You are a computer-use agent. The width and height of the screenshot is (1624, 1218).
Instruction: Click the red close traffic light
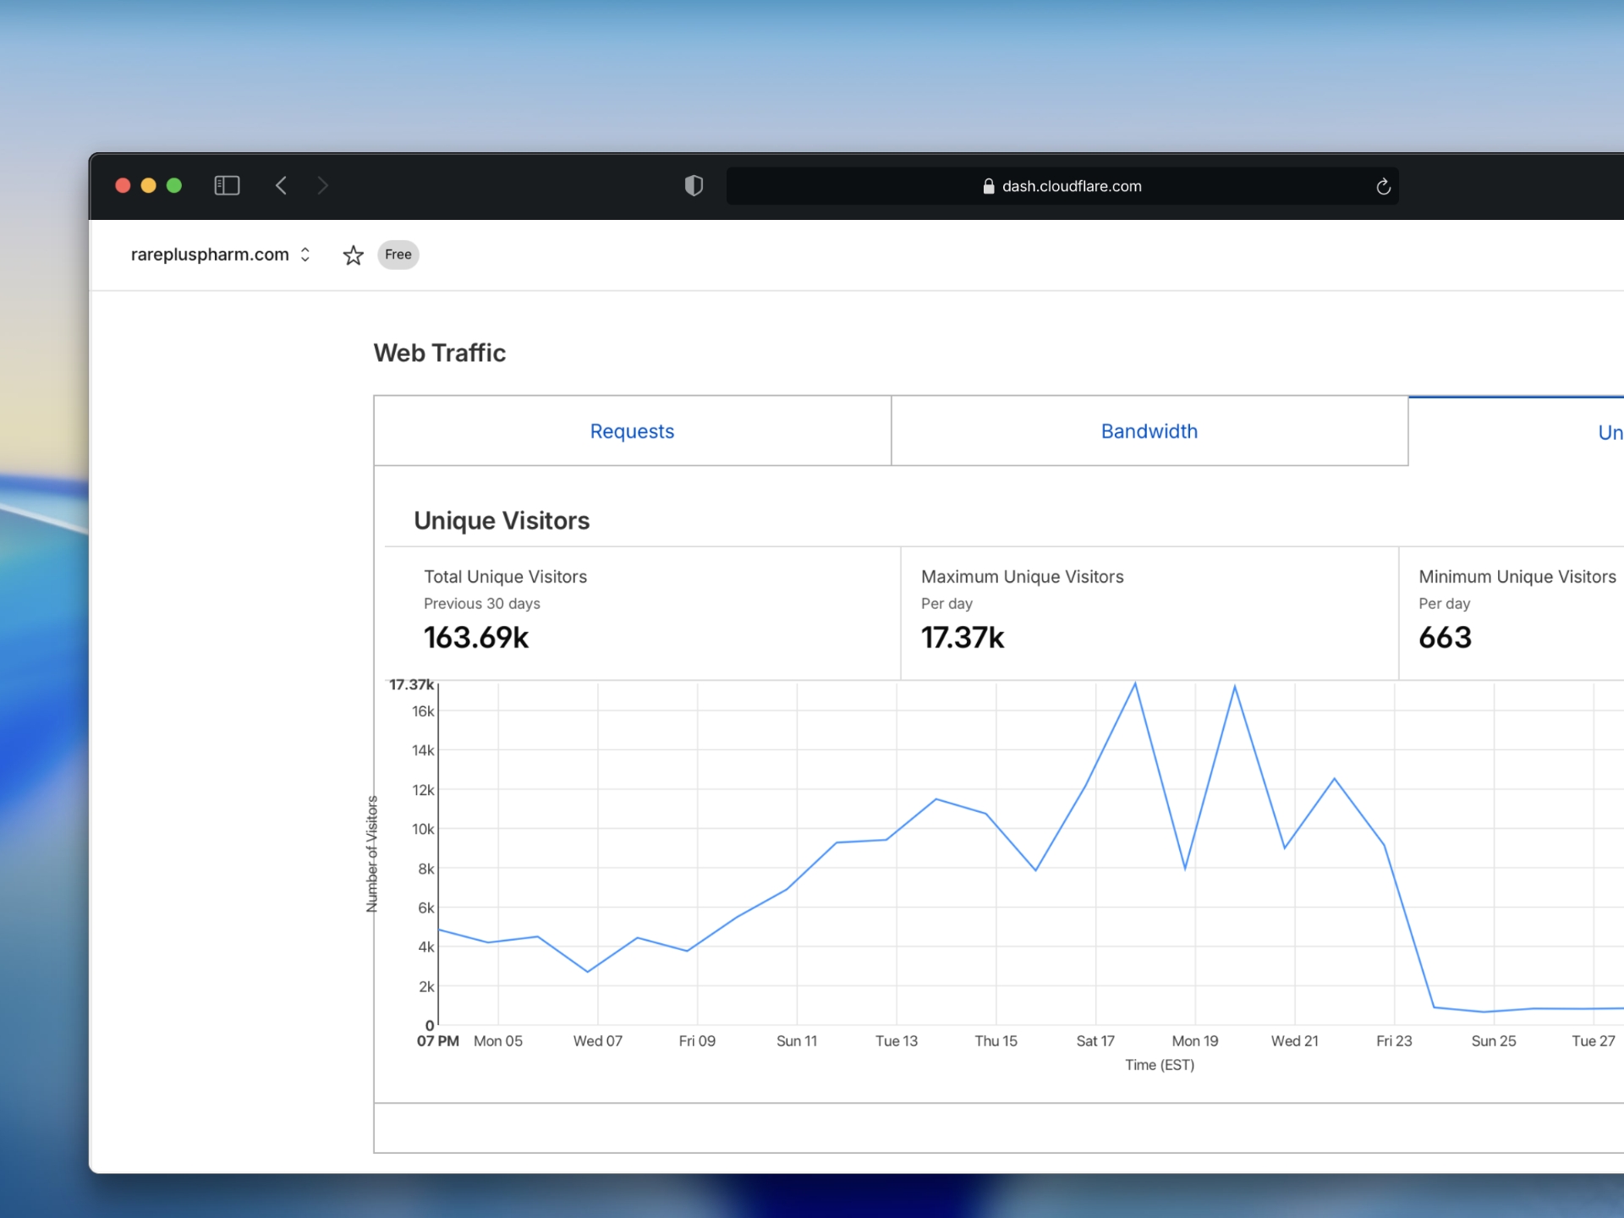pos(123,184)
